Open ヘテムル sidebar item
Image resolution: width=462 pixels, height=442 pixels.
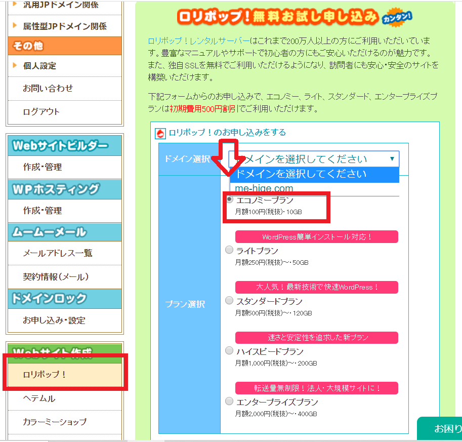tap(39, 398)
